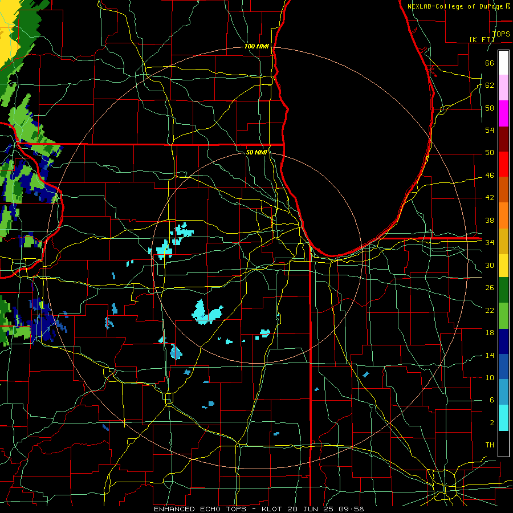Select the dark green legend swatch
This screenshot has height=513, width=513.
pos(503,290)
